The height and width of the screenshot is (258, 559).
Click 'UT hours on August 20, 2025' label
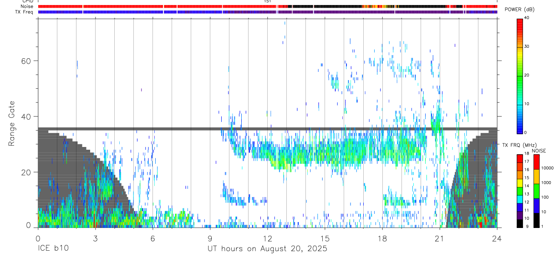pos(267,248)
